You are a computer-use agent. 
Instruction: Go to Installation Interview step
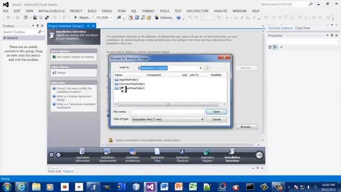click(232, 155)
